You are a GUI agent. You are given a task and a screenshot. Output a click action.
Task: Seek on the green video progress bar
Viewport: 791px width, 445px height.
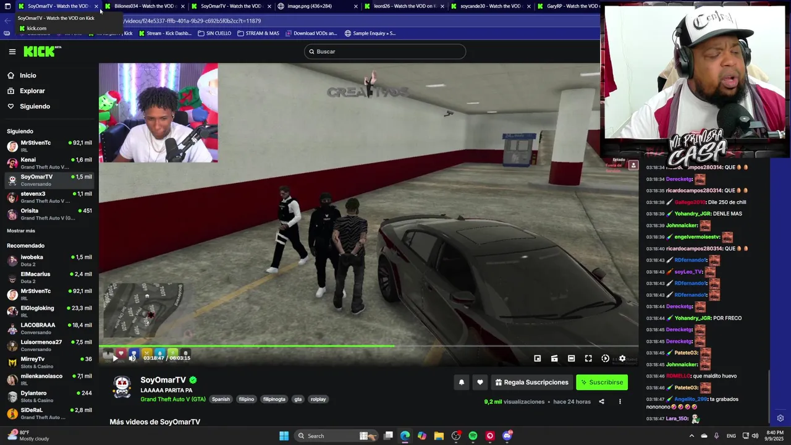click(x=368, y=346)
